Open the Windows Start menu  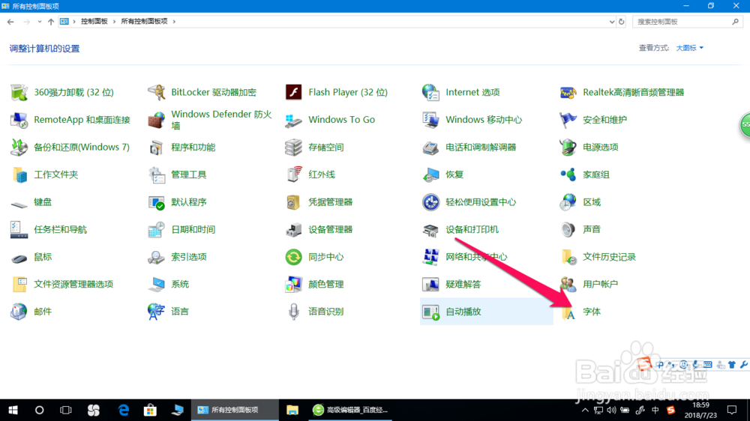pos(13,410)
